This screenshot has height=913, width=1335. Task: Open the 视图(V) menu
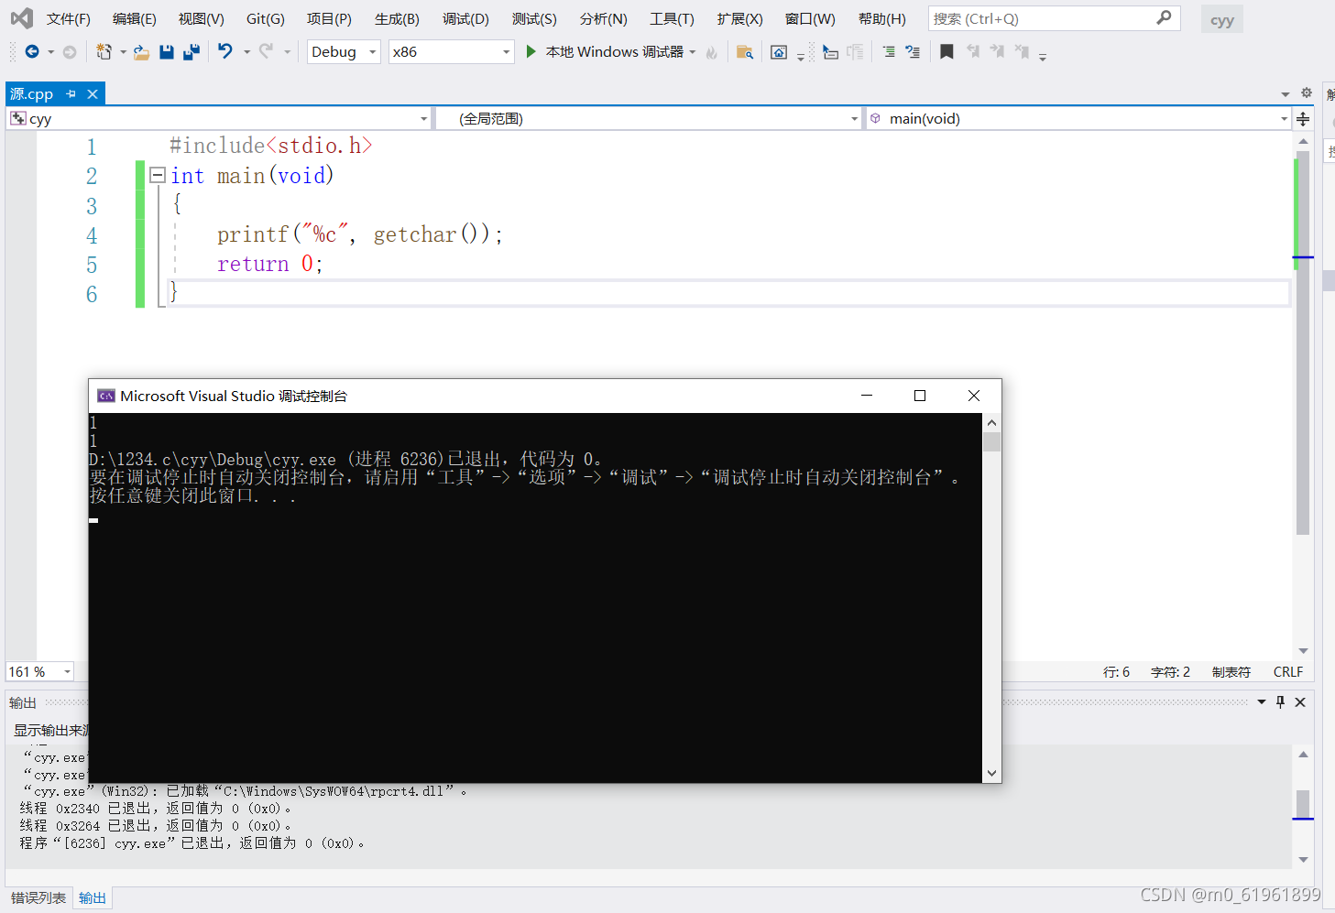[x=202, y=18]
